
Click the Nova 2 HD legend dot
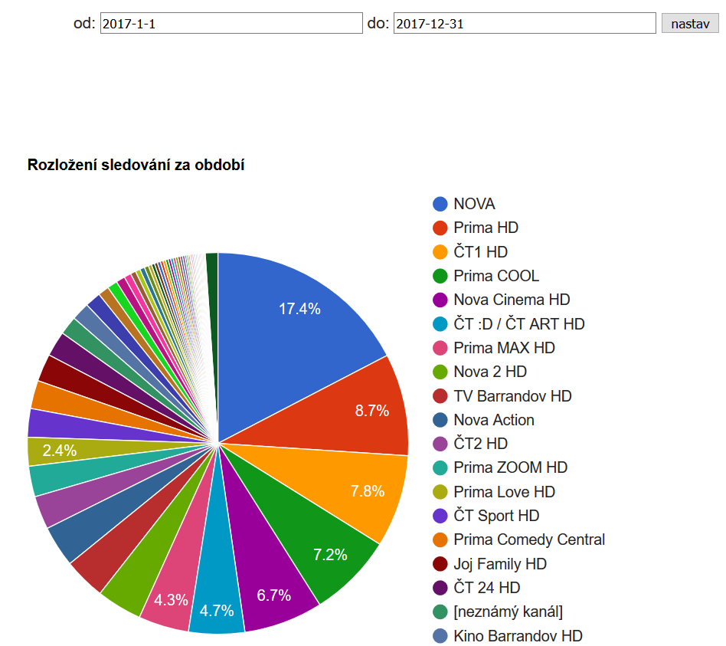(x=440, y=372)
